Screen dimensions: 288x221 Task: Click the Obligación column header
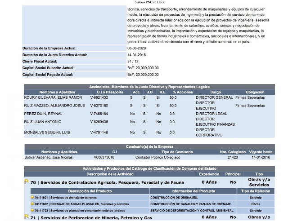(255, 92)
